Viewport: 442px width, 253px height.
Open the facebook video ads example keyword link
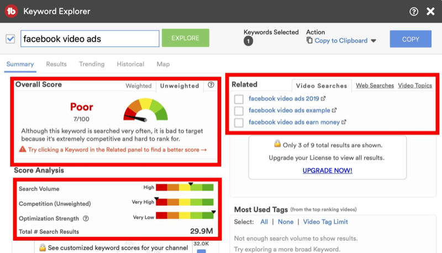[289, 110]
